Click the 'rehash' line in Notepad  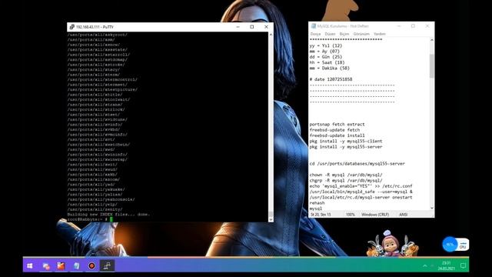point(317,203)
